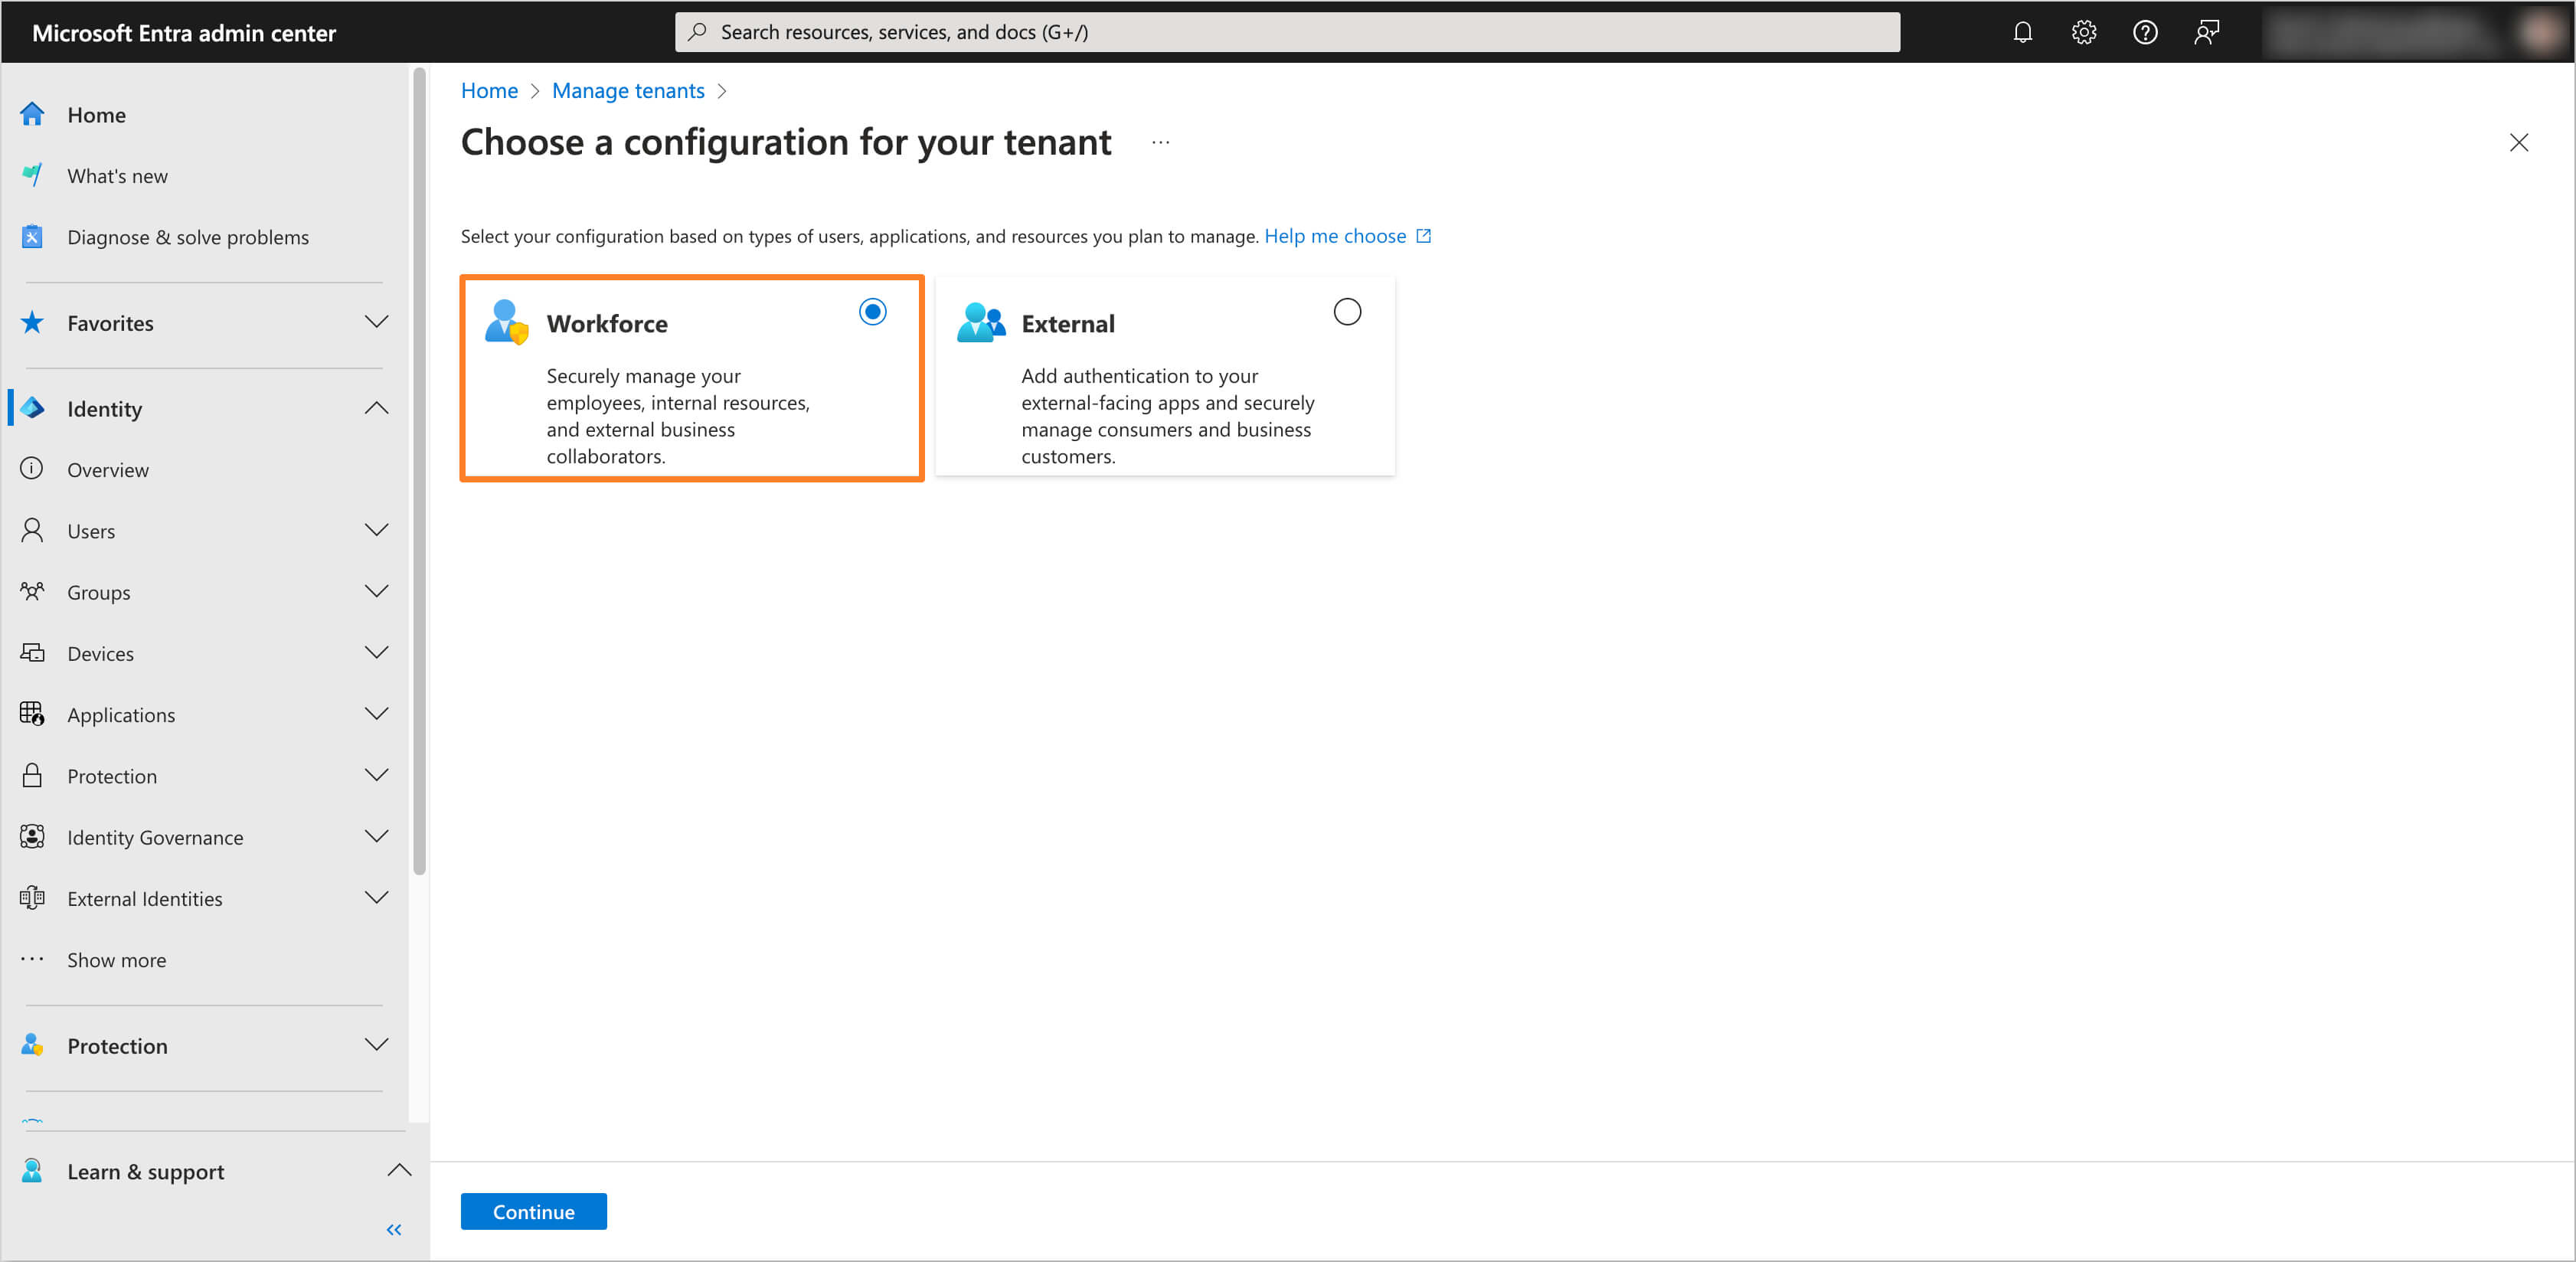
Task: Collapse the Learn & support section
Action: [x=400, y=1170]
